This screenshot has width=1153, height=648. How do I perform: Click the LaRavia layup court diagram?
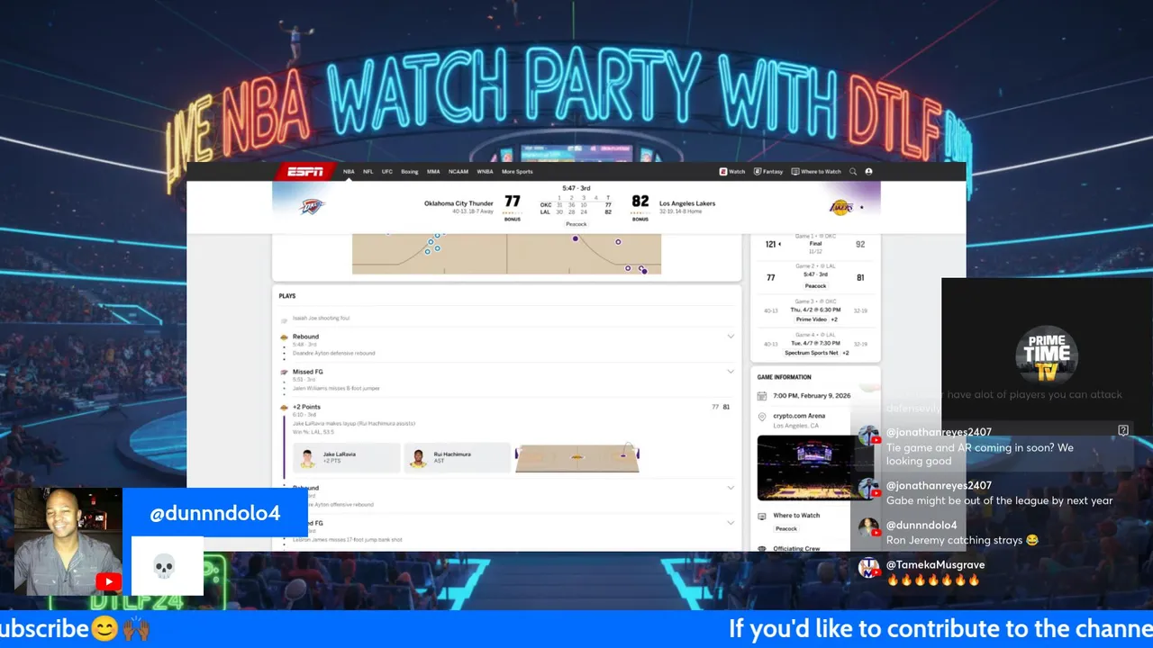coord(577,457)
